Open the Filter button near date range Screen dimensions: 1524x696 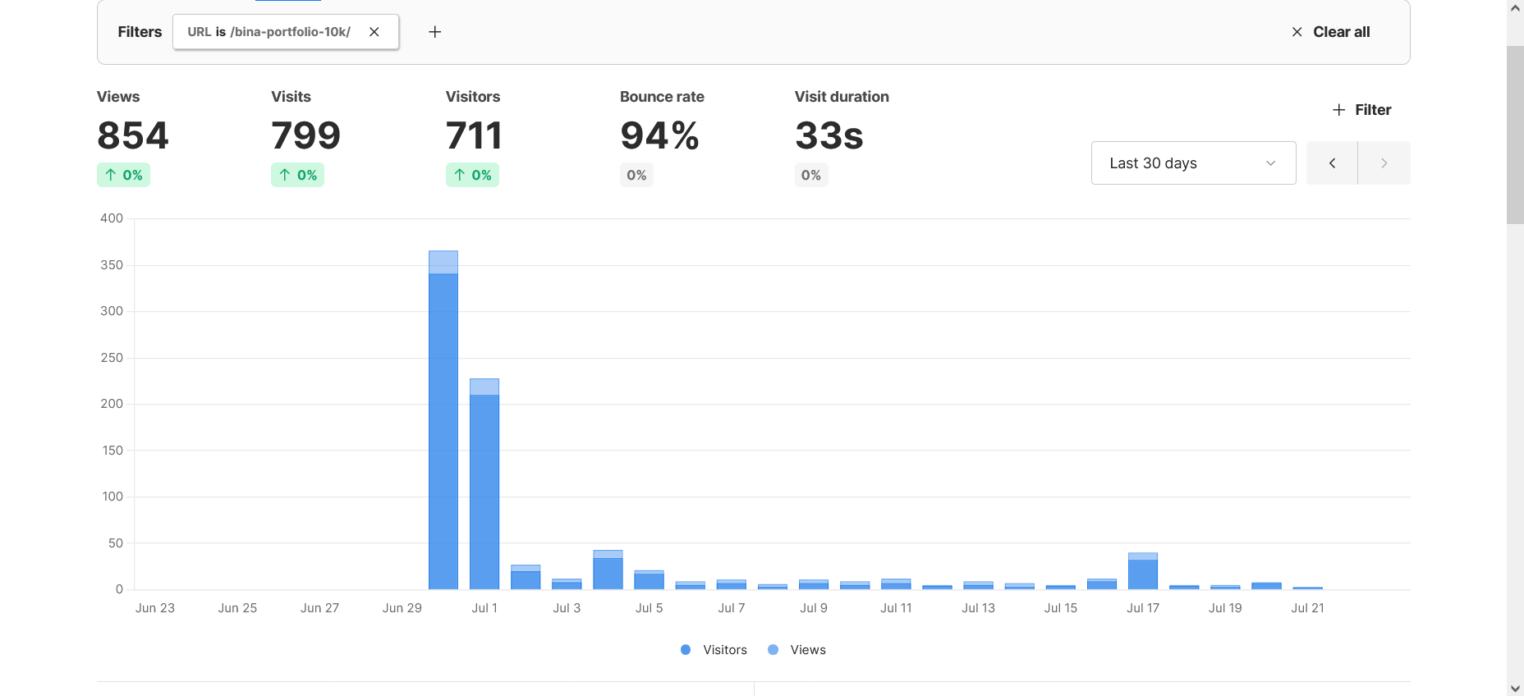[1361, 110]
